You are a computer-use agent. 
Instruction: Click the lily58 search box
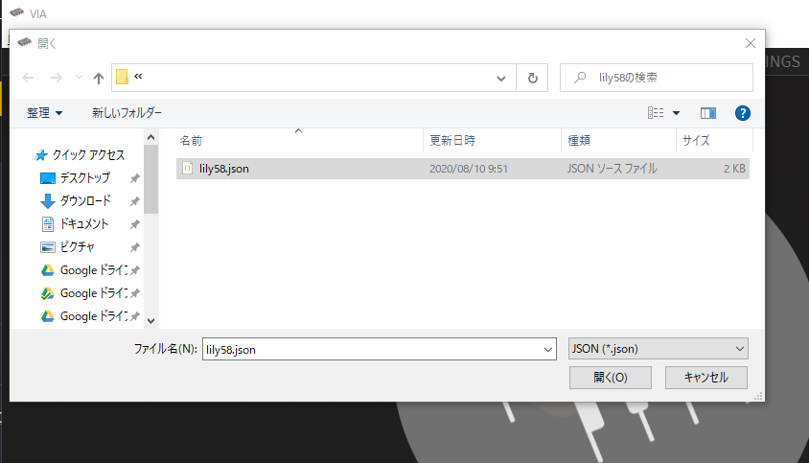657,78
